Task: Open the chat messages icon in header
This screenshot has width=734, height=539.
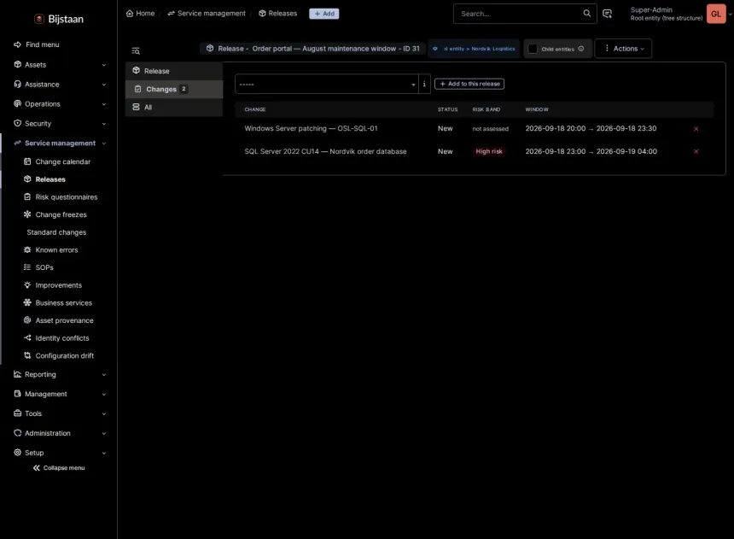Action: [607, 14]
